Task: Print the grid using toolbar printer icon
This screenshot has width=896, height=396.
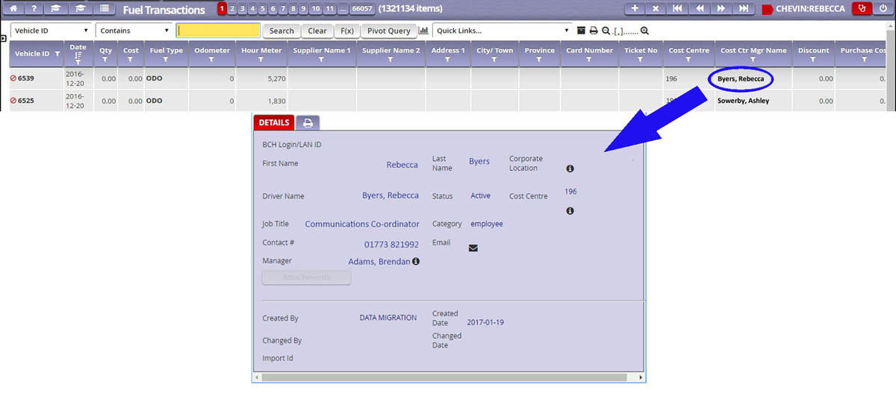Action: pyautogui.click(x=594, y=31)
